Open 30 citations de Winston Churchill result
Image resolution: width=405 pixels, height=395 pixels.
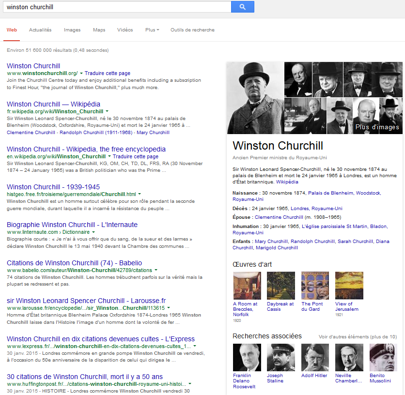click(85, 377)
